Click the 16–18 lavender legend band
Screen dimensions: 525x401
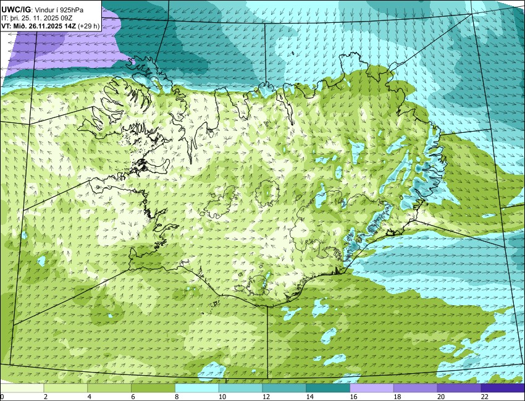tap(372, 388)
